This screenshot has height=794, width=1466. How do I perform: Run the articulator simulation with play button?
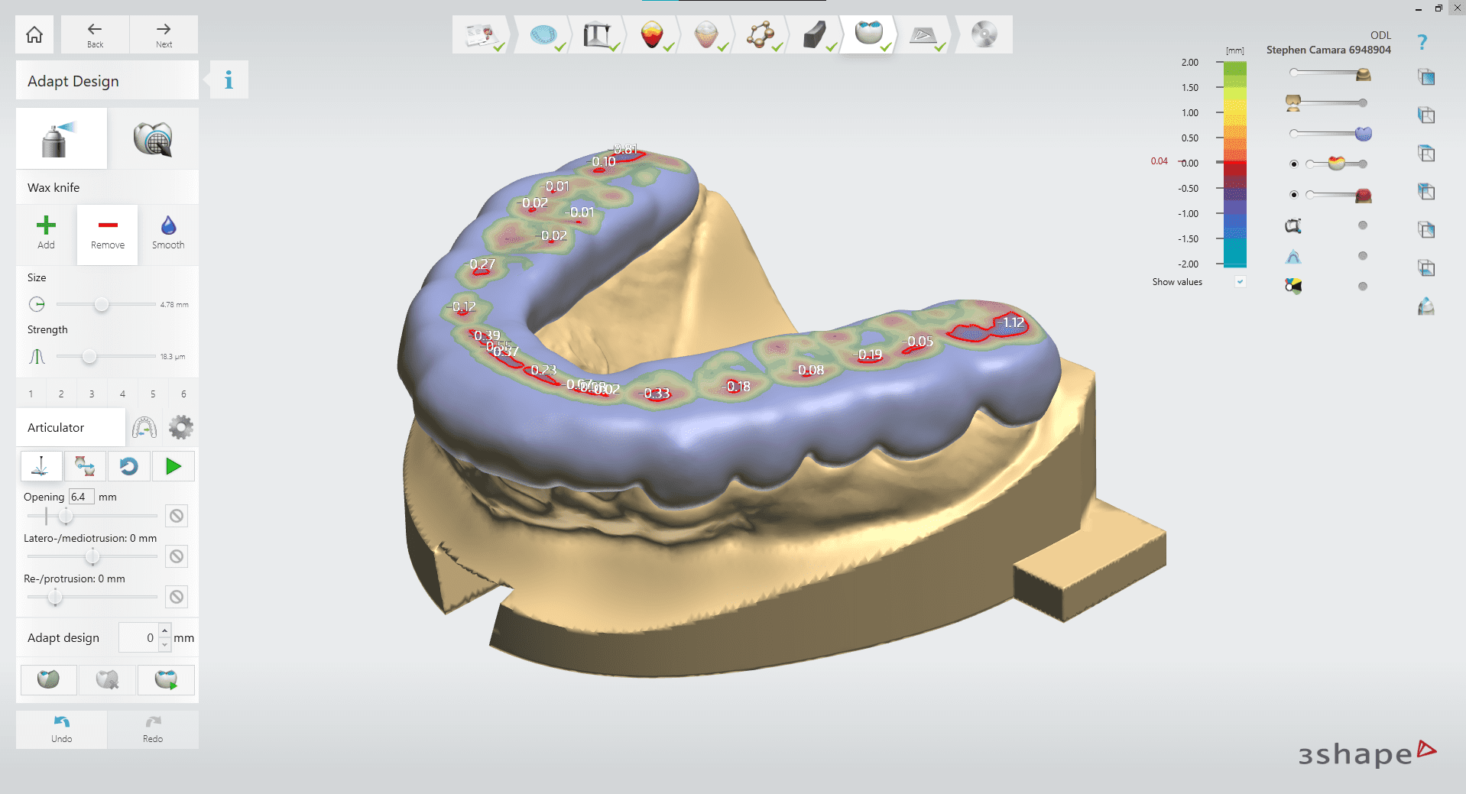(x=173, y=465)
